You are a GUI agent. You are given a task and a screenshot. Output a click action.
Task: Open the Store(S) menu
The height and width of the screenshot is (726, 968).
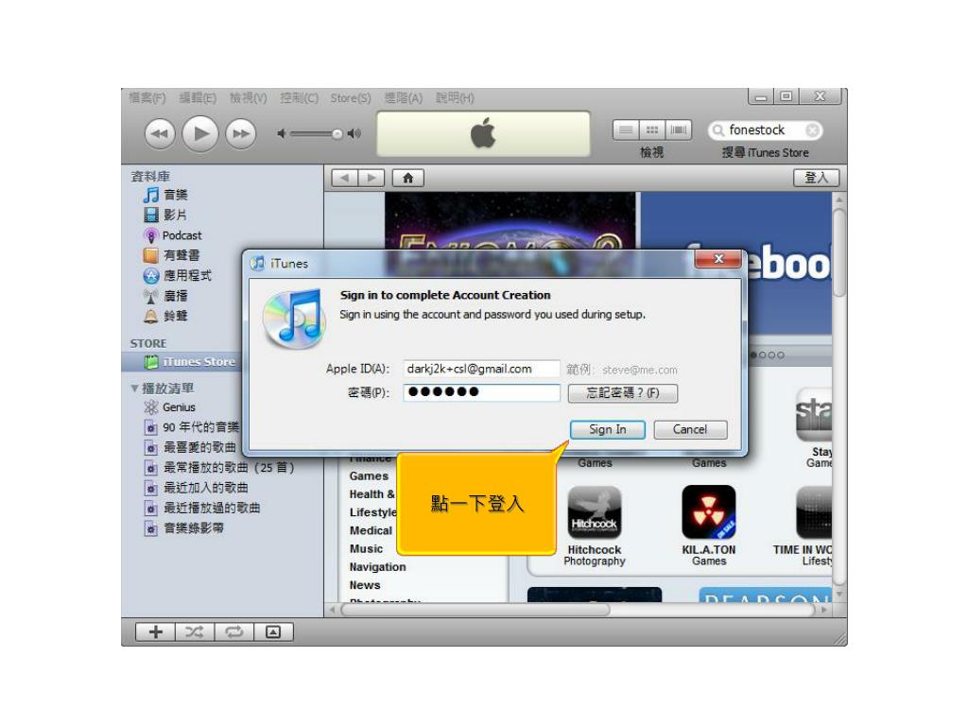pos(350,98)
